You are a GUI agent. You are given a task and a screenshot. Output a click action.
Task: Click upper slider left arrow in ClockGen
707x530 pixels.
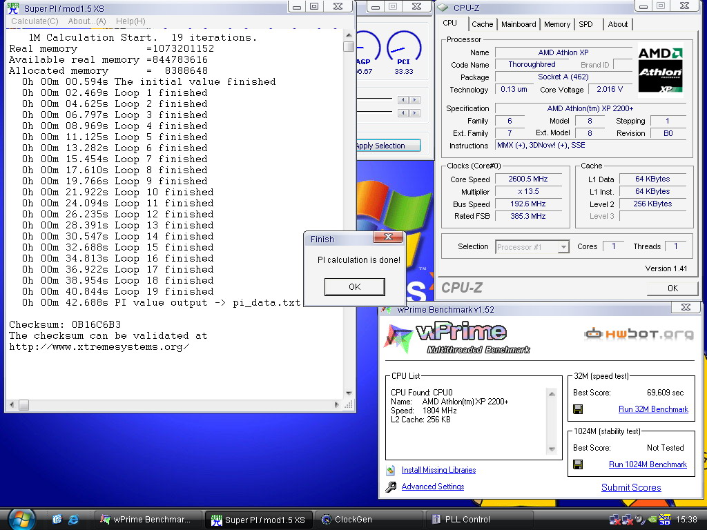[x=403, y=100]
